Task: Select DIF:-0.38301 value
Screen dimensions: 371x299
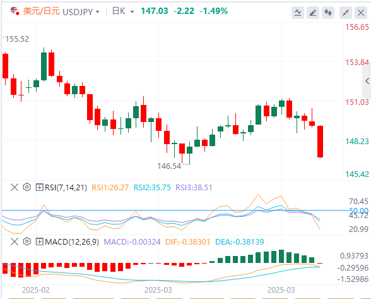Action: [x=187, y=242]
